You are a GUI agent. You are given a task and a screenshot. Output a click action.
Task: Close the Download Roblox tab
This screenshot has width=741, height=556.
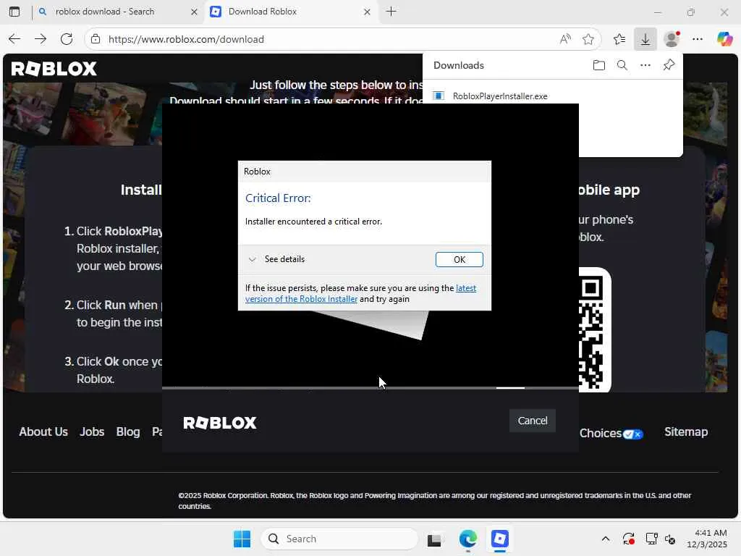(x=367, y=12)
